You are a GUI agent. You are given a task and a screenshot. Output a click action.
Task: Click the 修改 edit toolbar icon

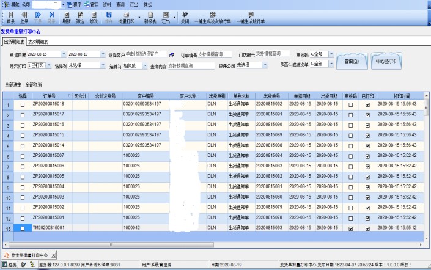94,18
